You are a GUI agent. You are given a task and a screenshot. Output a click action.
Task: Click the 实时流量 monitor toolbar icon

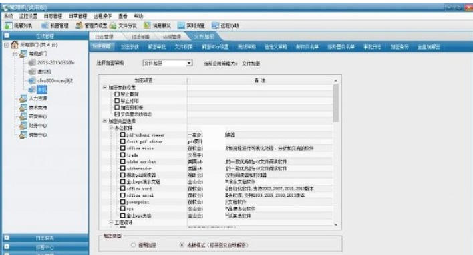[x=181, y=26]
